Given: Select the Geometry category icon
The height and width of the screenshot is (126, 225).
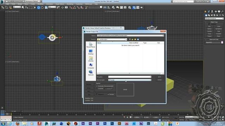Looking at the screenshot, I should (x=206, y=15).
